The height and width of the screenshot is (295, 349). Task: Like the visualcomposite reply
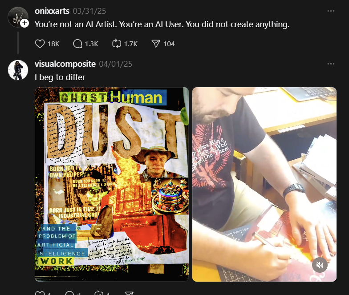pos(40,293)
